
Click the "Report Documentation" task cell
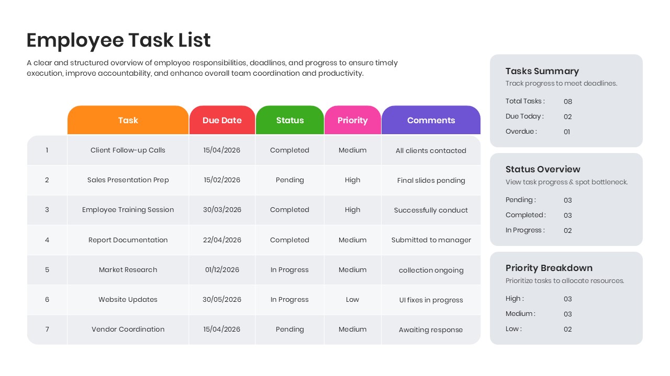[128, 240]
